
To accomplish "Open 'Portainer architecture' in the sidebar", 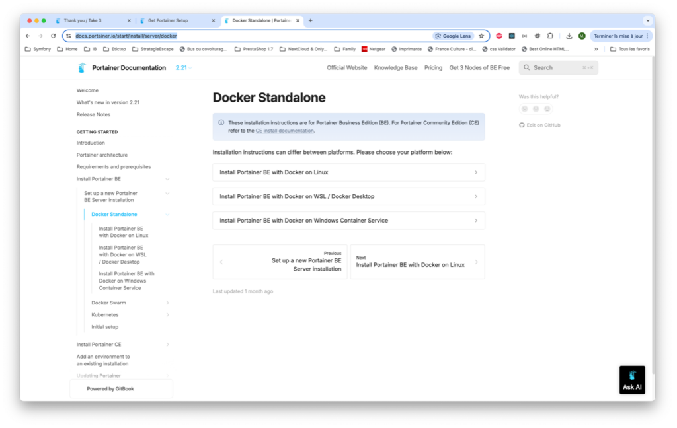I will point(102,155).
